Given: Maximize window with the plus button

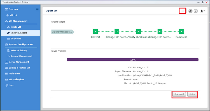Looking at the screenshot, I should [202, 2].
